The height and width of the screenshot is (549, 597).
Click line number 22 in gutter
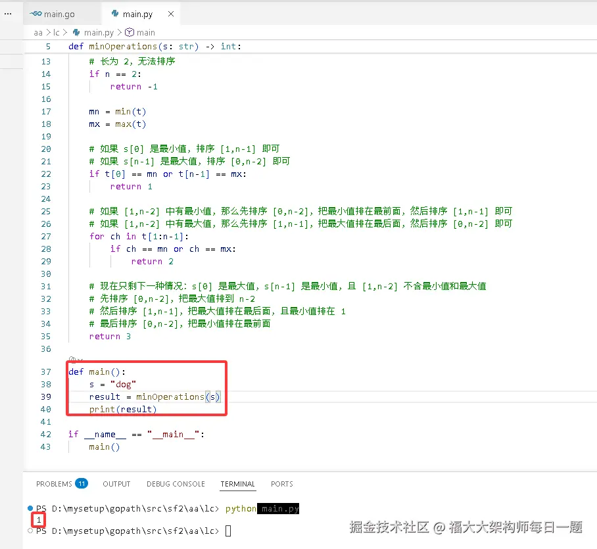pos(46,174)
